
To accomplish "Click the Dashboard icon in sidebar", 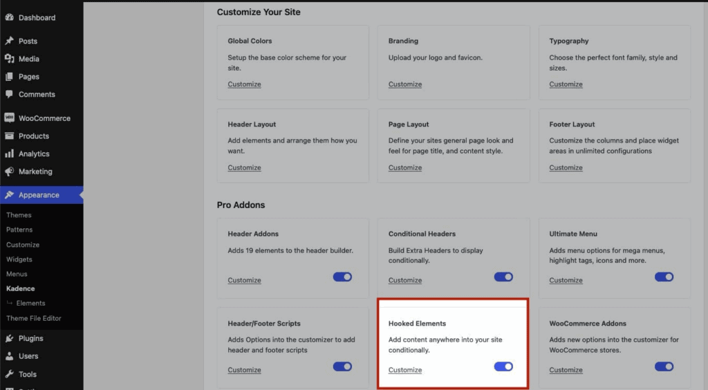I will [9, 17].
